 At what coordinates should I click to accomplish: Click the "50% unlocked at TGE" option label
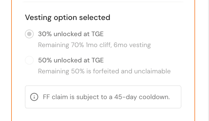[71, 60]
